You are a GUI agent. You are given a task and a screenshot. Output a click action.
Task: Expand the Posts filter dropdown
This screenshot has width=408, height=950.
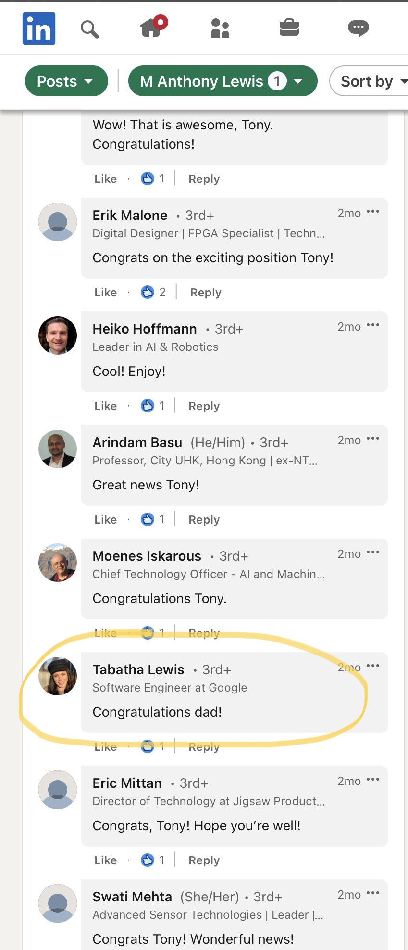tap(66, 81)
